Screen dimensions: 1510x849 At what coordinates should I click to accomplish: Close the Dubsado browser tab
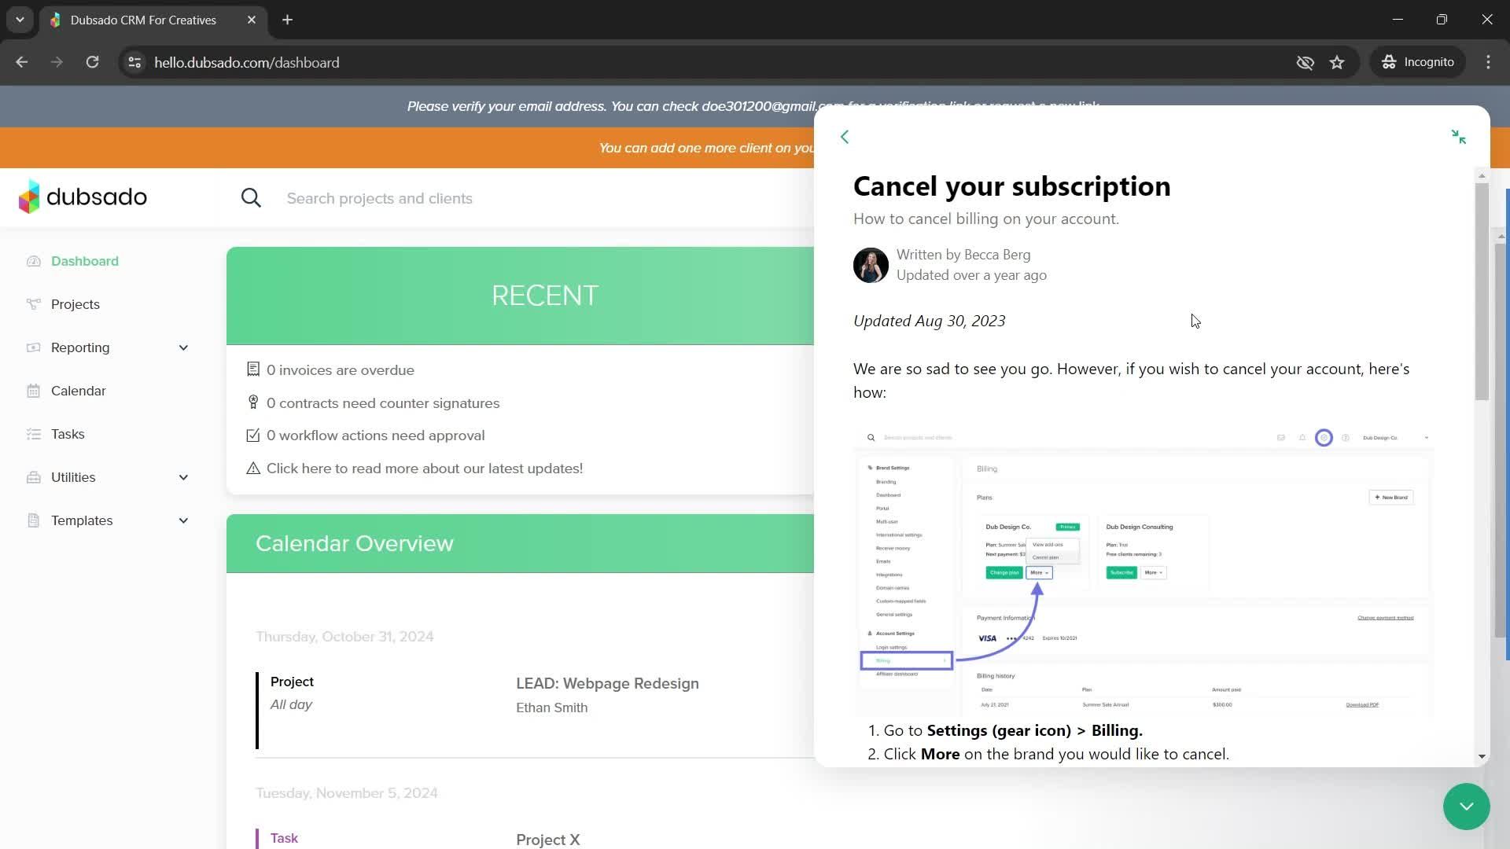click(x=252, y=20)
